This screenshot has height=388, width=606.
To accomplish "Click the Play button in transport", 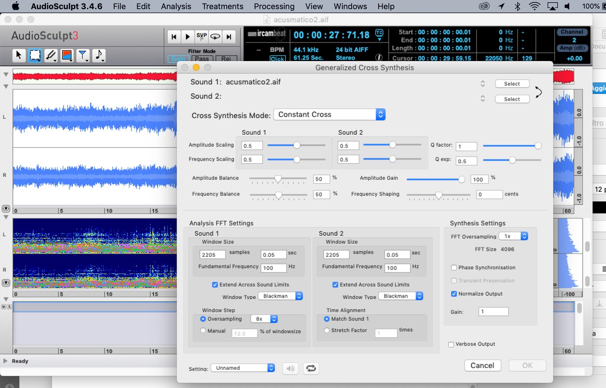I will pyautogui.click(x=187, y=37).
